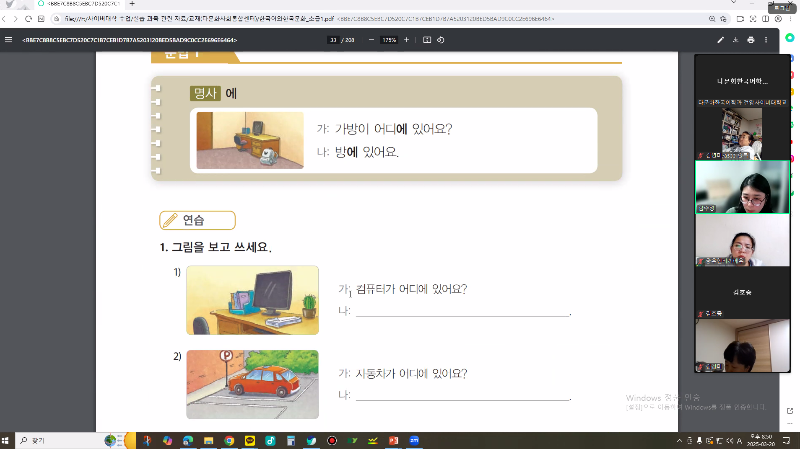
Task: Select the annotation pencil tool
Action: (x=720, y=40)
